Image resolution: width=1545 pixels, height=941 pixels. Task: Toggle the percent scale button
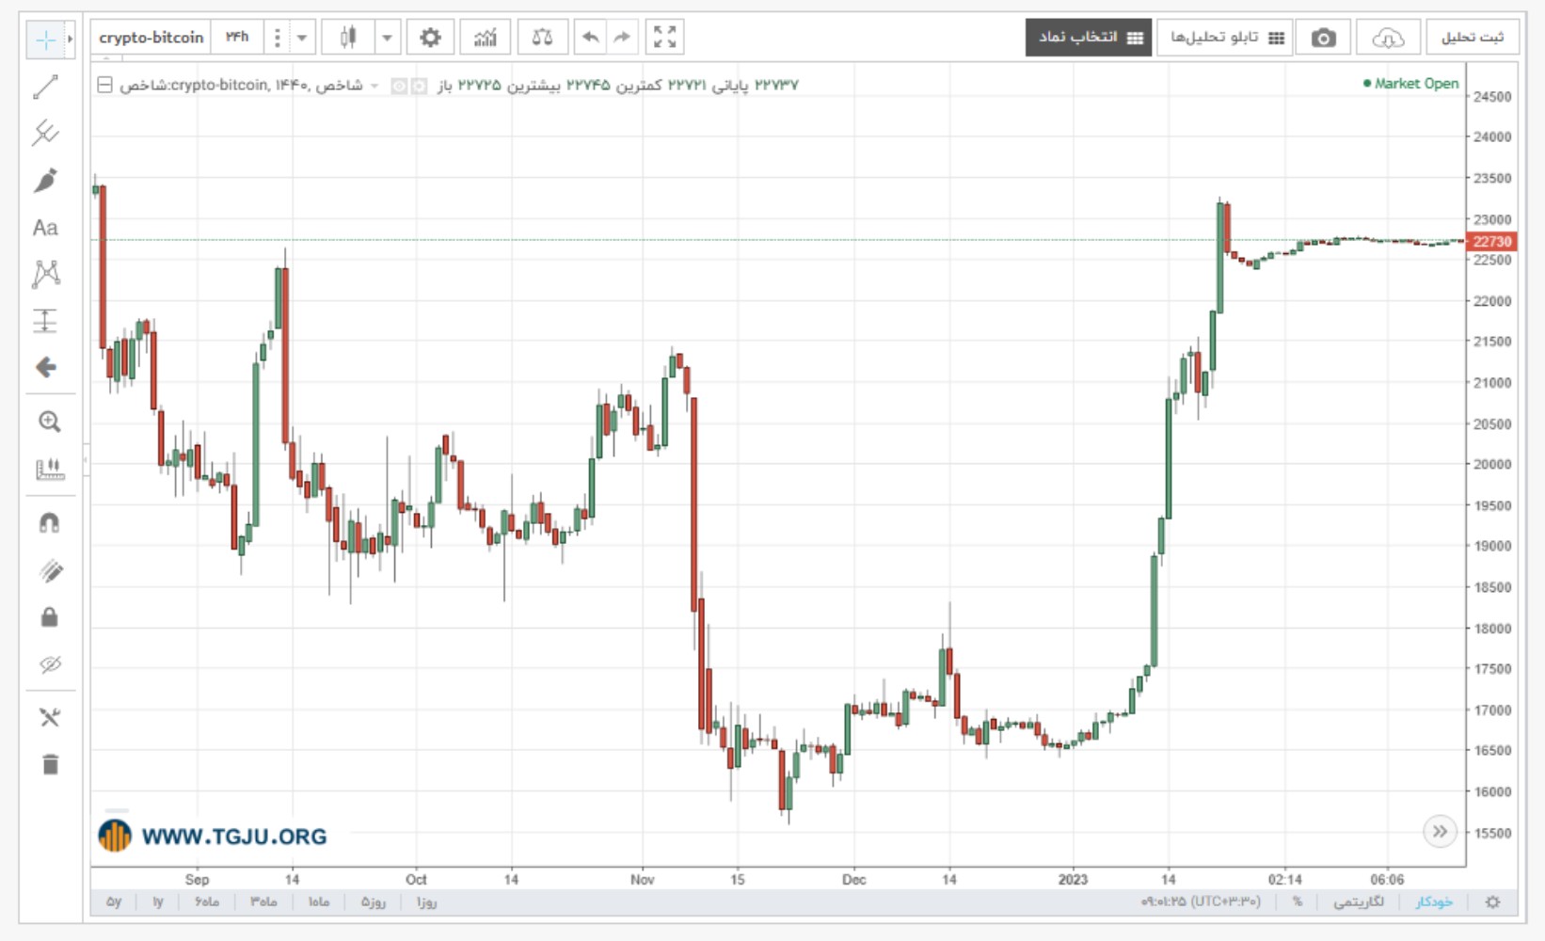coord(1298,901)
